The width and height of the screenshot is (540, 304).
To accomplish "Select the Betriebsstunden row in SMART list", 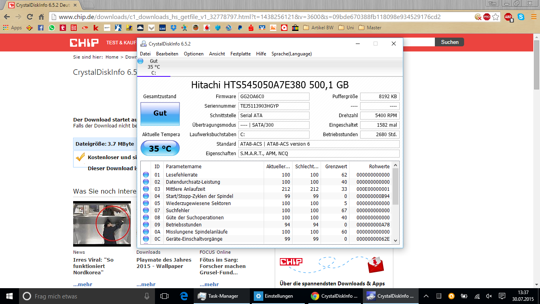I will point(266,224).
